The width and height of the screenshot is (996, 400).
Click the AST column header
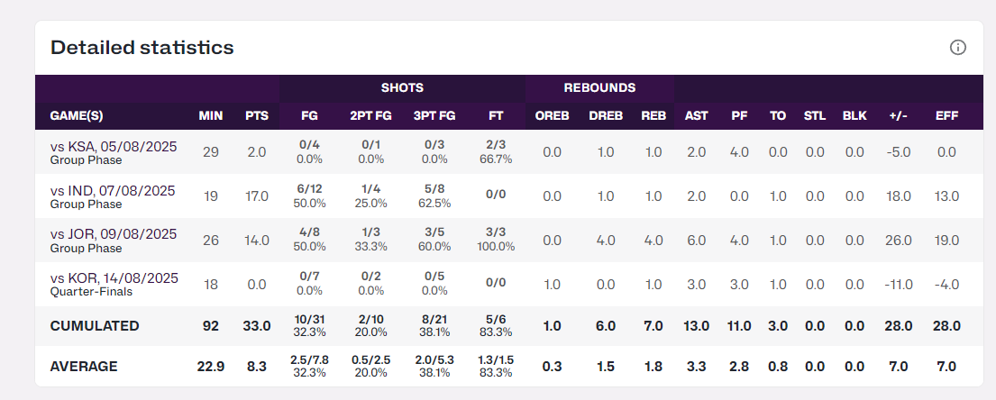tap(696, 115)
